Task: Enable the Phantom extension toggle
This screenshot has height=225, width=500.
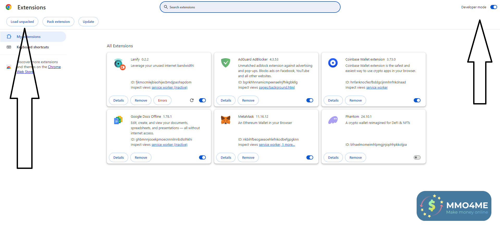Action: click(417, 157)
